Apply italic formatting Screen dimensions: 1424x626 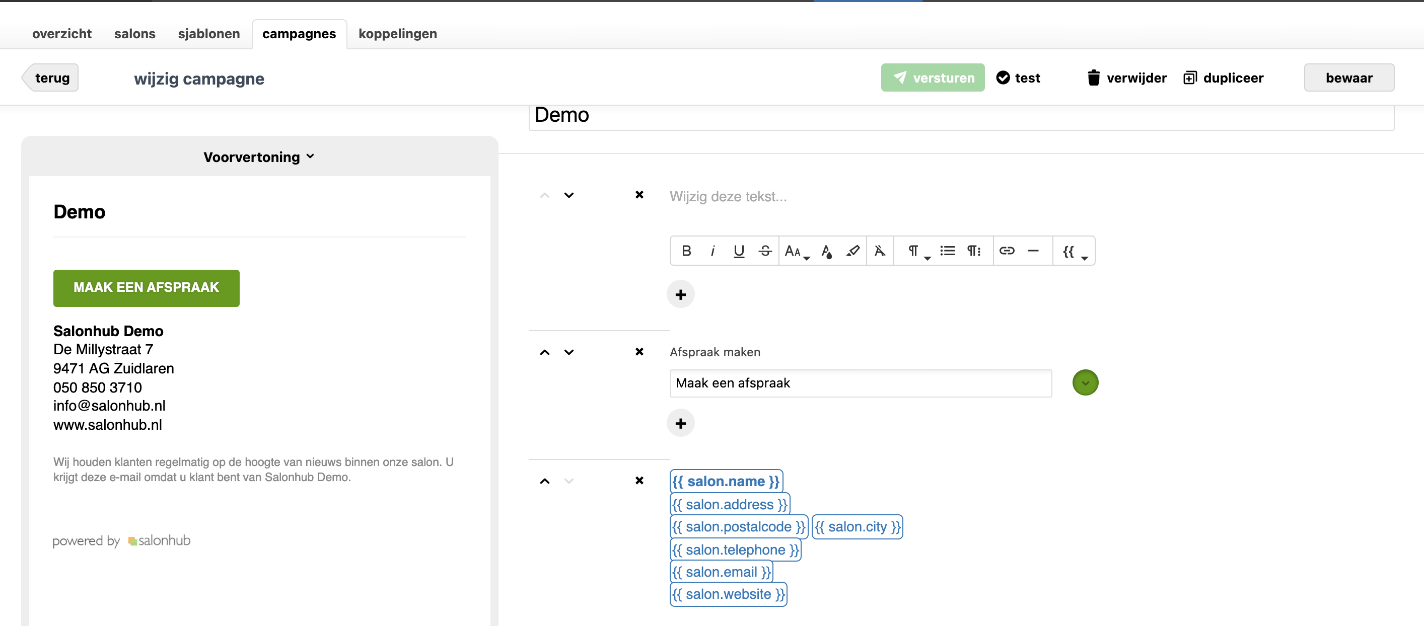click(x=712, y=251)
